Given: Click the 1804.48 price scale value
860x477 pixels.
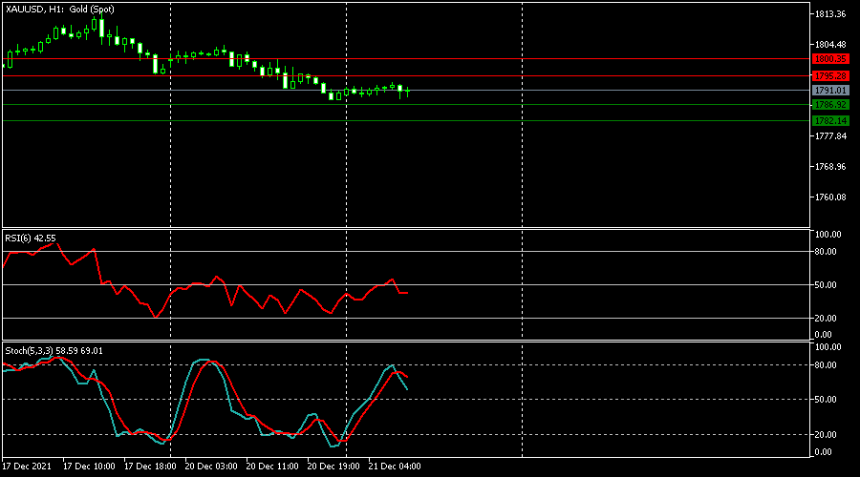Looking at the screenshot, I should [830, 45].
